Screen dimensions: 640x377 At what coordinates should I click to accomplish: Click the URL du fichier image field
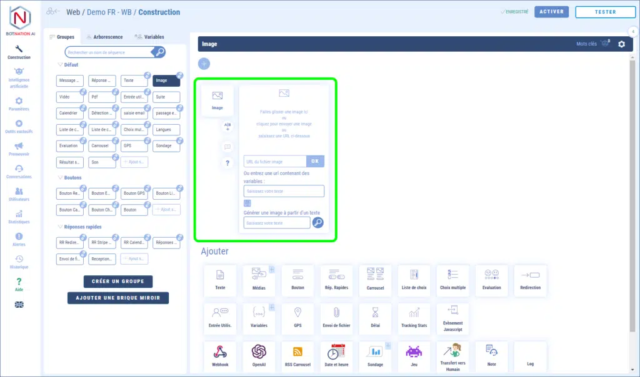coord(275,162)
